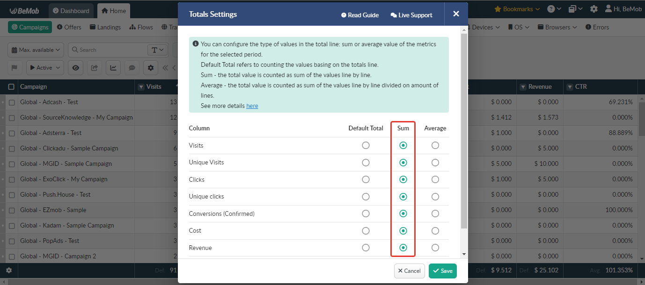Select Sum radio button for Cost
Viewport: 645px width, 285px height.
pos(403,230)
